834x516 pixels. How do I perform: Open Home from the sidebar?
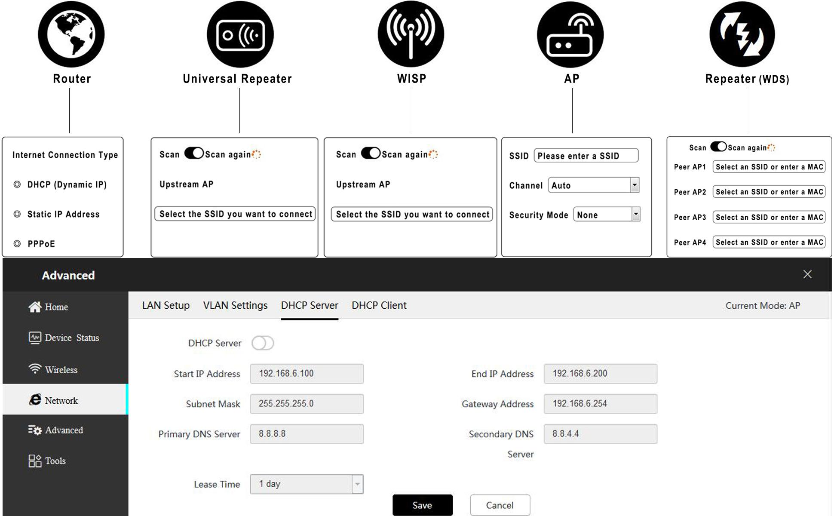56,307
